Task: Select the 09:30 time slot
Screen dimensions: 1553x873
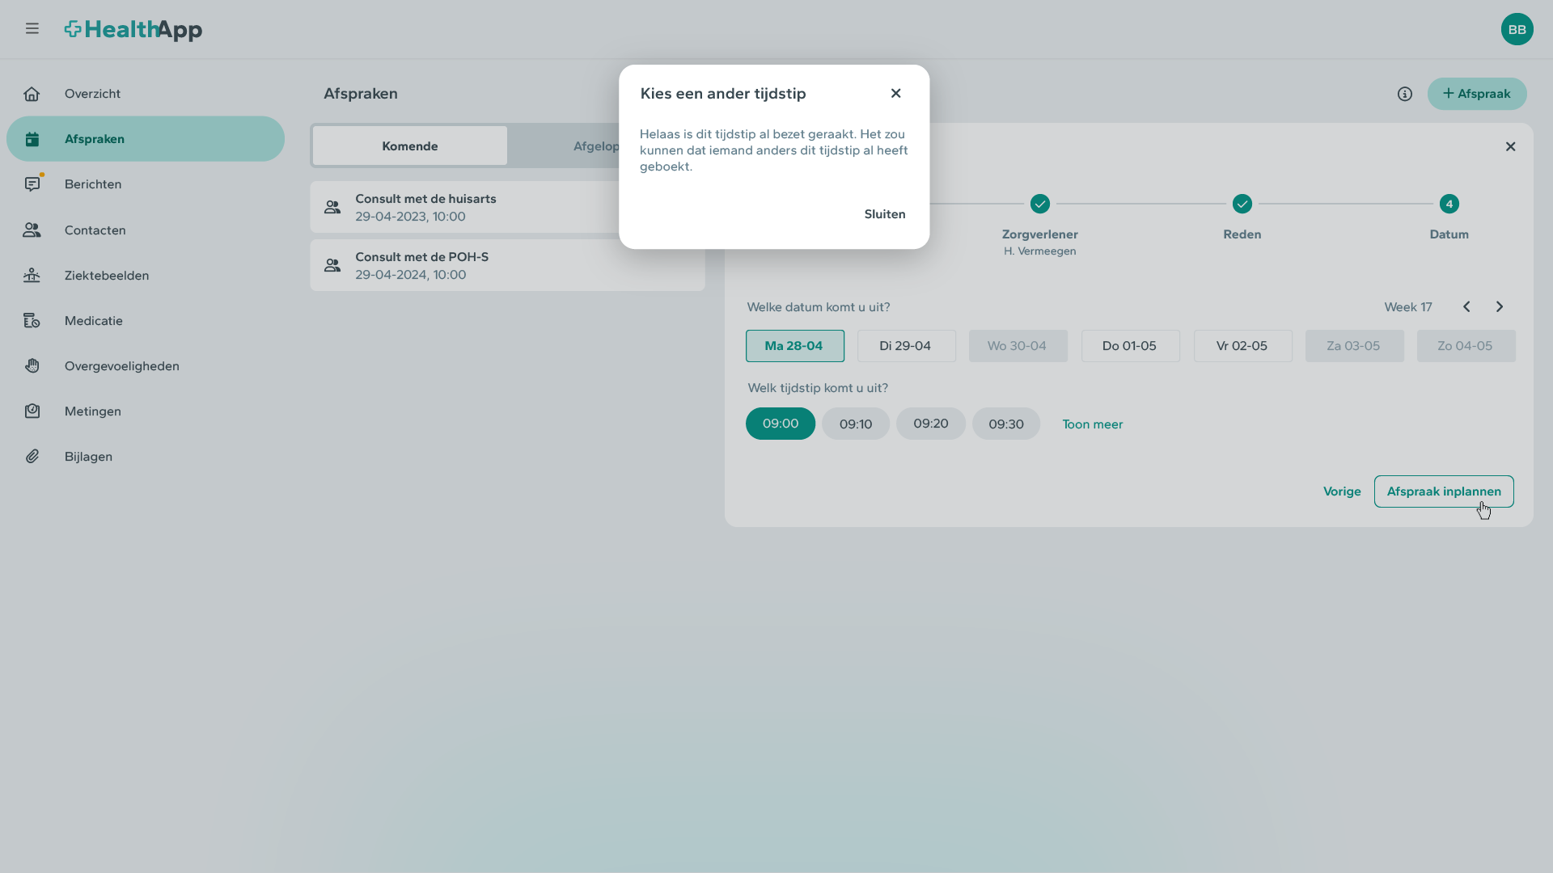Action: pyautogui.click(x=1005, y=424)
